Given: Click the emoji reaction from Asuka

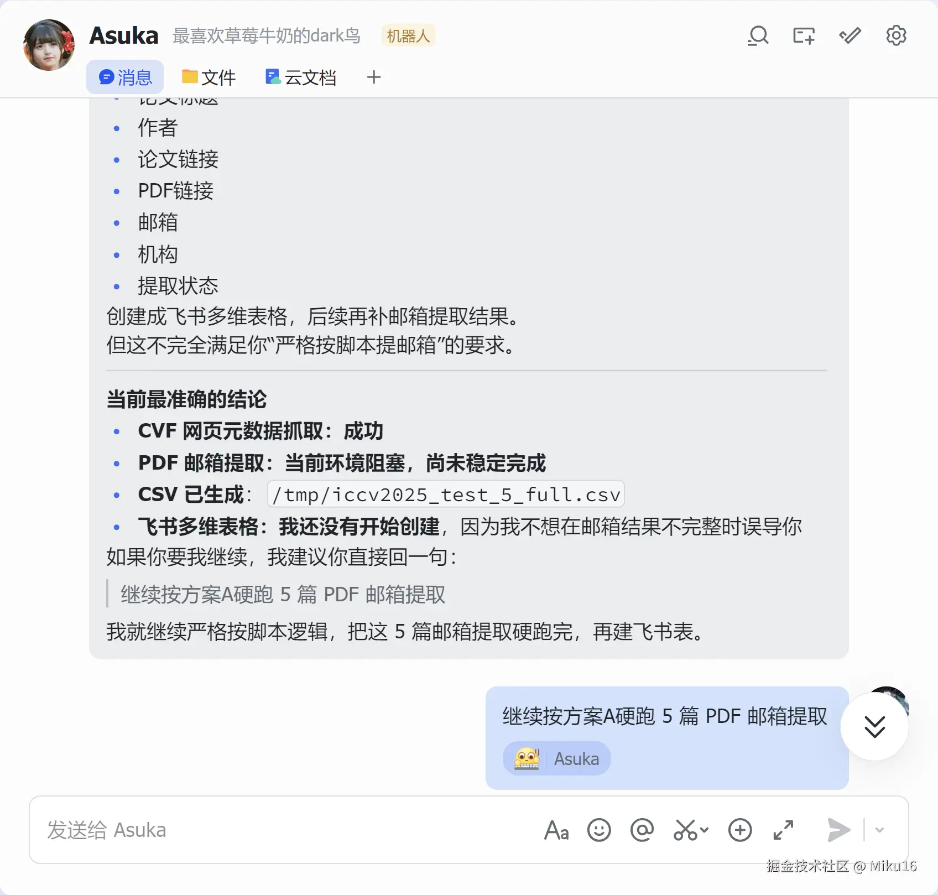Looking at the screenshot, I should coord(556,758).
